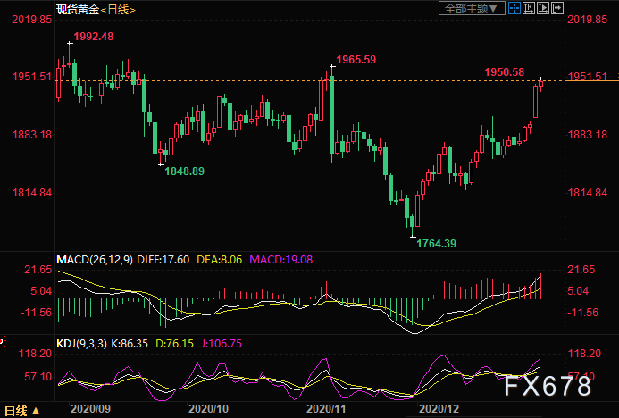Click the 1764.39 low price marker
The width and height of the screenshot is (619, 418).
tap(437, 243)
